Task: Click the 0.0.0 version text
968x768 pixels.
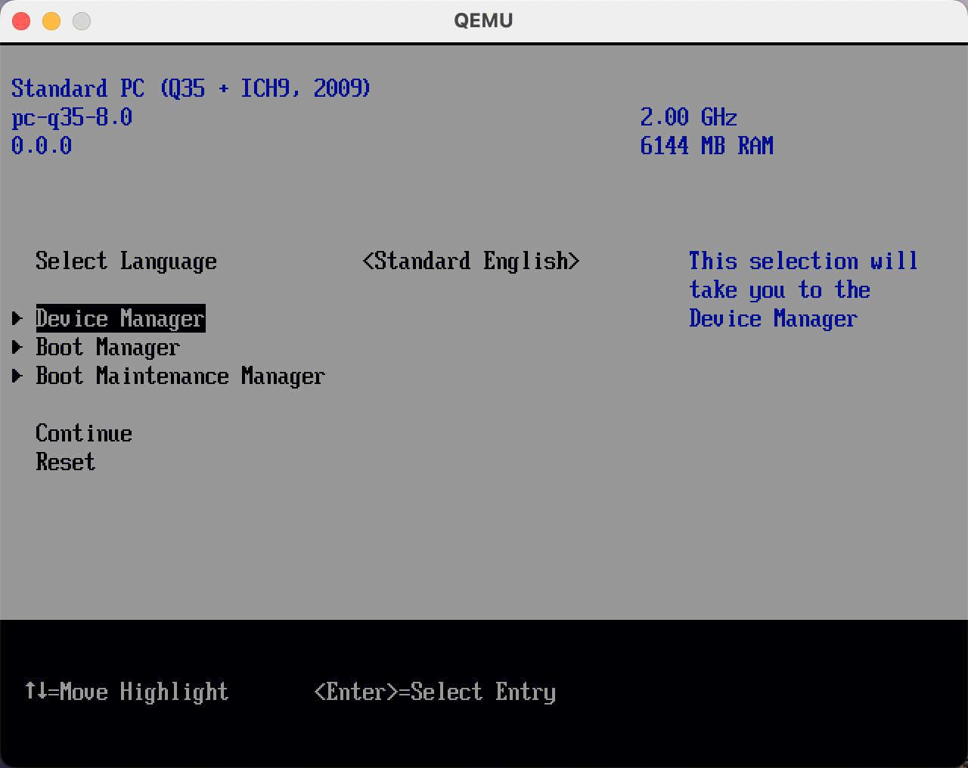Action: pos(42,146)
